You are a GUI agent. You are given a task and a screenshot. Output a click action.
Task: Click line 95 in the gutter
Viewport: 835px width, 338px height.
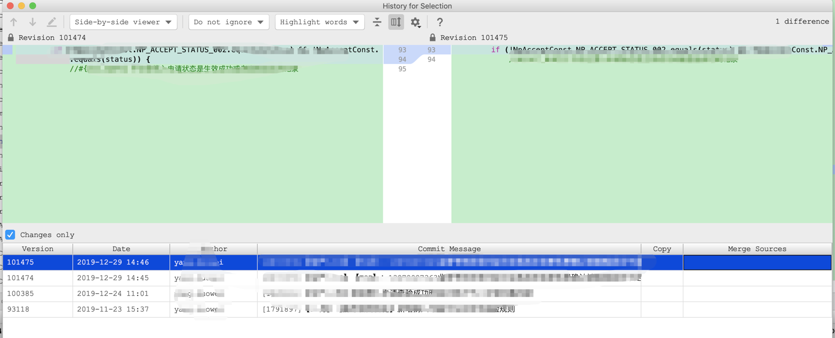(402, 69)
